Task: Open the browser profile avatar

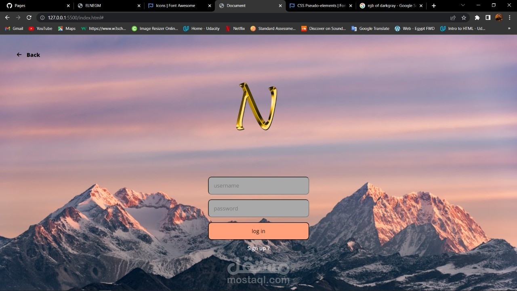Action: [498, 18]
